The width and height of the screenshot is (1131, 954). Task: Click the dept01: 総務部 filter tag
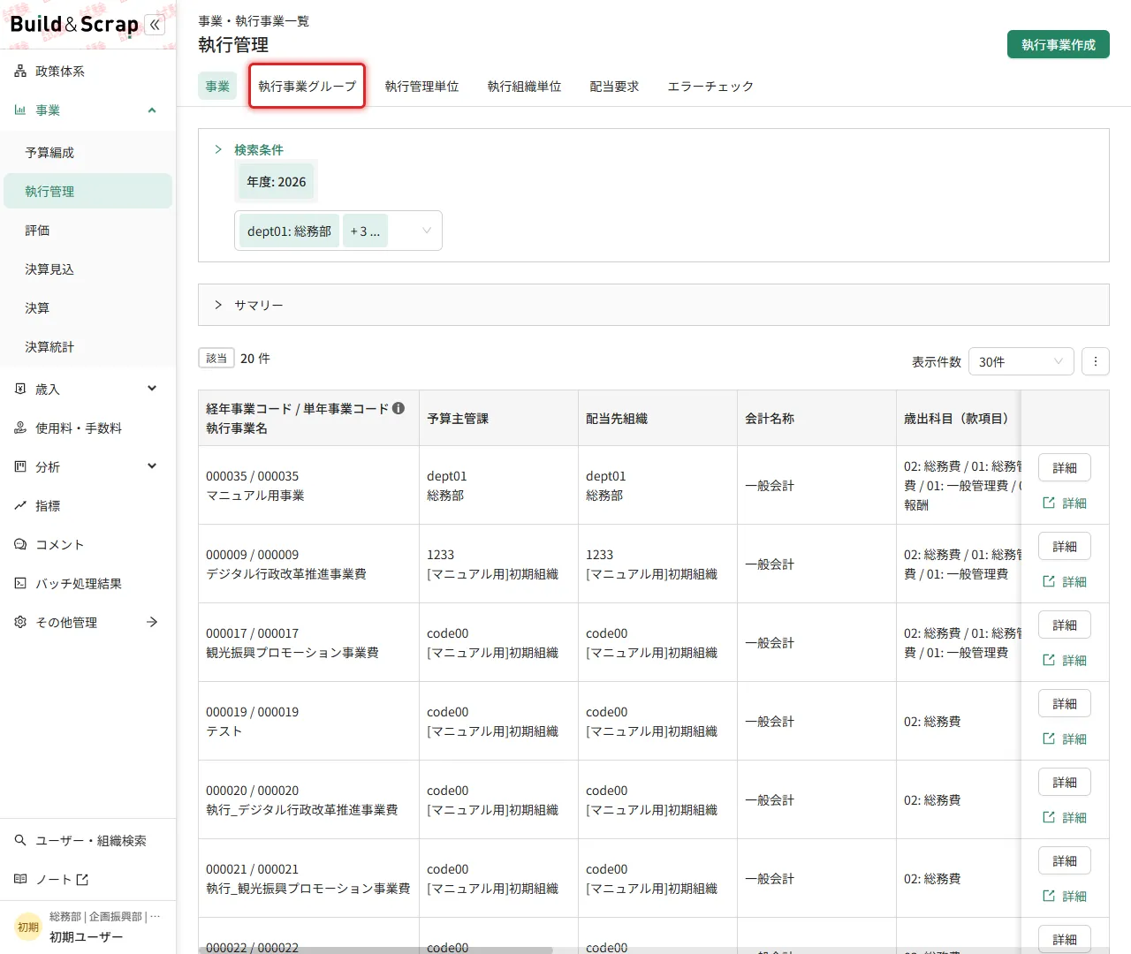(x=289, y=231)
